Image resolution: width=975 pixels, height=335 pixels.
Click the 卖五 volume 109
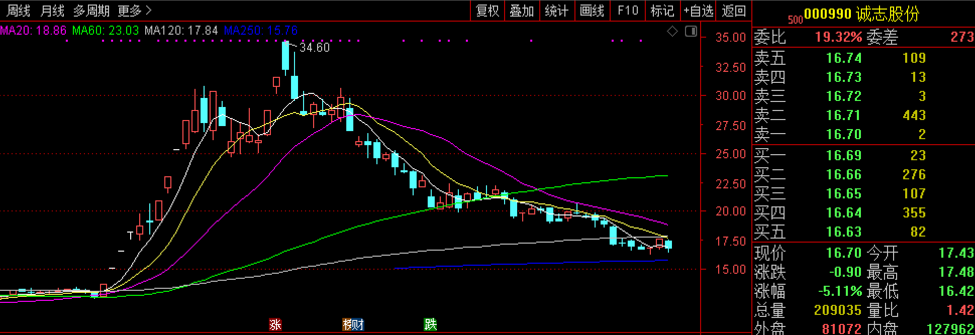click(x=914, y=58)
